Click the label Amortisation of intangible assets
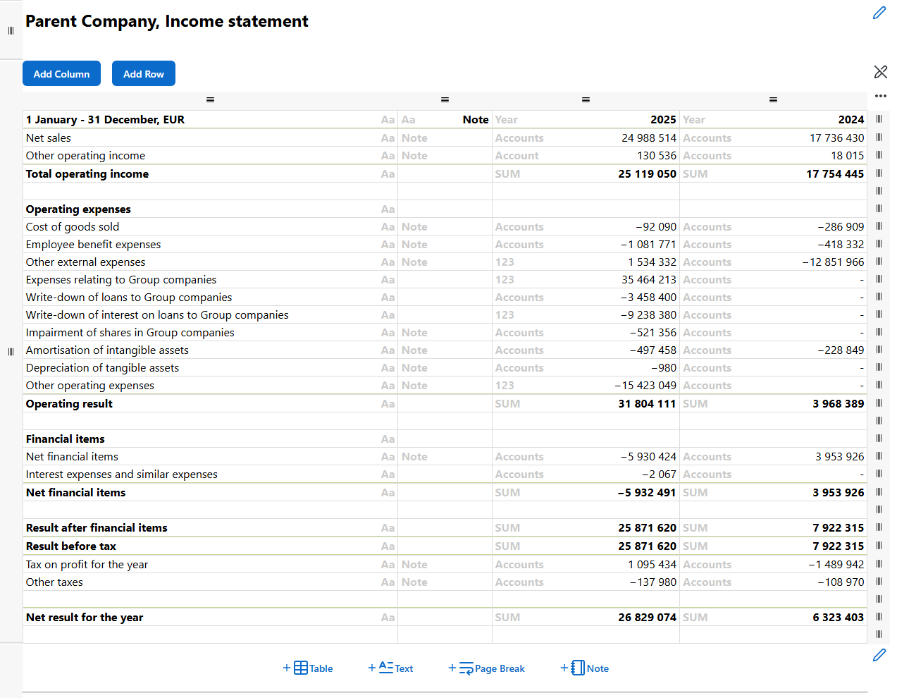Viewport: 897px width, 698px height. click(x=107, y=350)
